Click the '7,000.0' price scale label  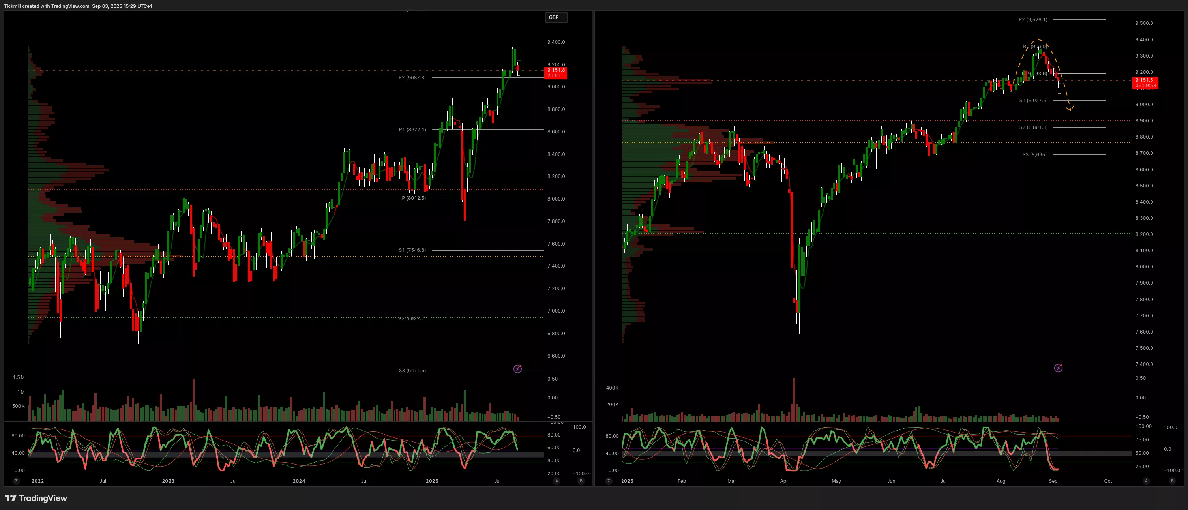[556, 311]
